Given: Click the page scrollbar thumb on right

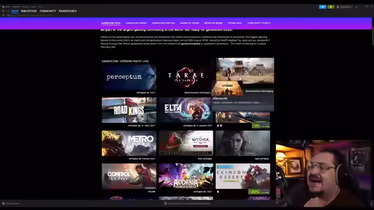Looking at the screenshot, I should pos(373,36).
